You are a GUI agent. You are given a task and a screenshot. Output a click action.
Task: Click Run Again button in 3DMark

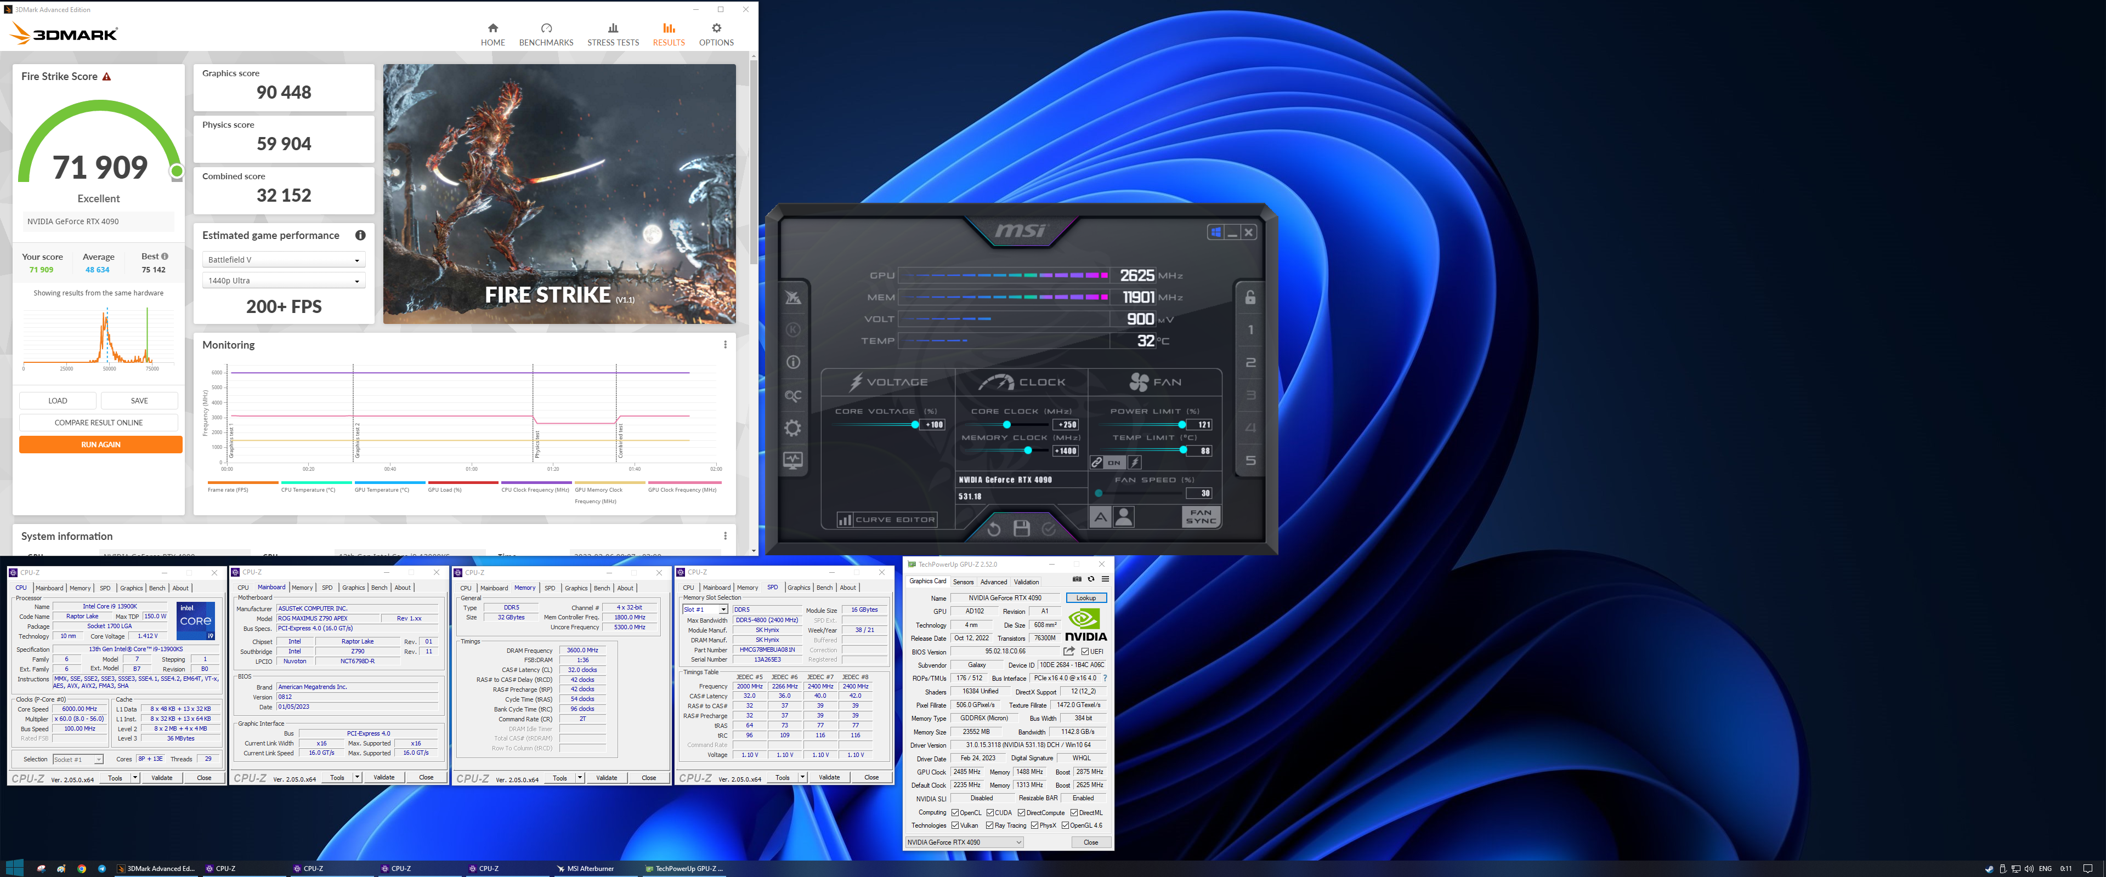[x=100, y=445]
